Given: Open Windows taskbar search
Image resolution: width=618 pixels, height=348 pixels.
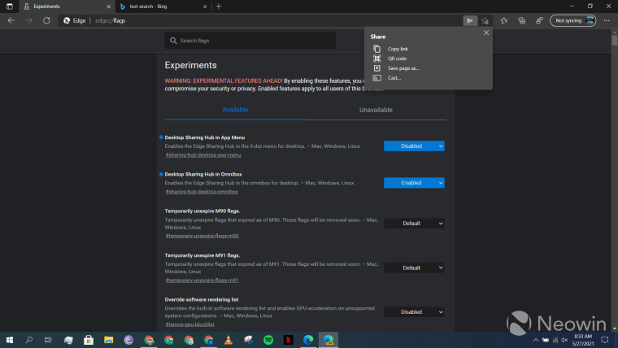Looking at the screenshot, I should point(28,340).
